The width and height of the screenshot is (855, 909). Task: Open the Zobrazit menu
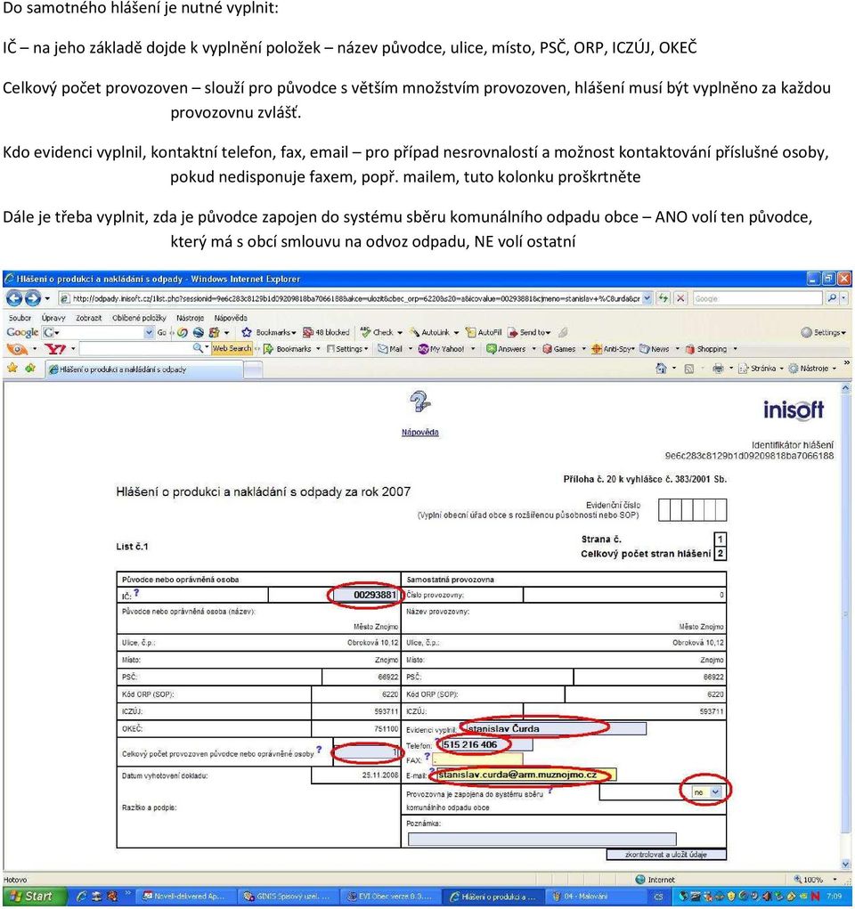tap(88, 318)
